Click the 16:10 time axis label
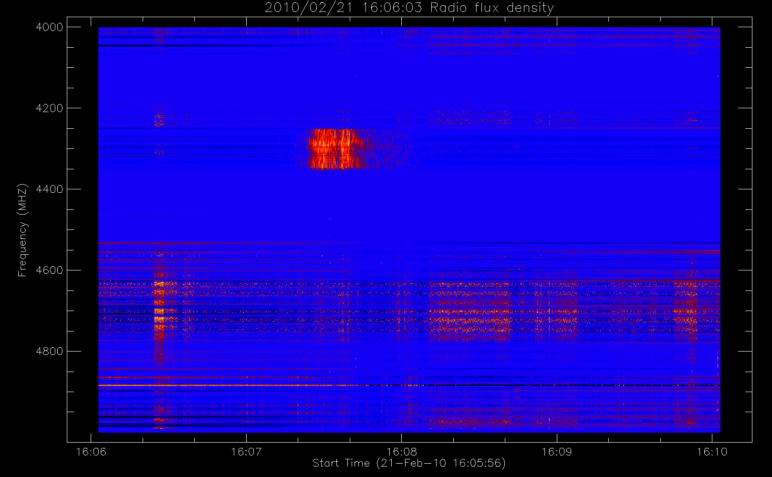The width and height of the screenshot is (772, 477). pyautogui.click(x=712, y=452)
